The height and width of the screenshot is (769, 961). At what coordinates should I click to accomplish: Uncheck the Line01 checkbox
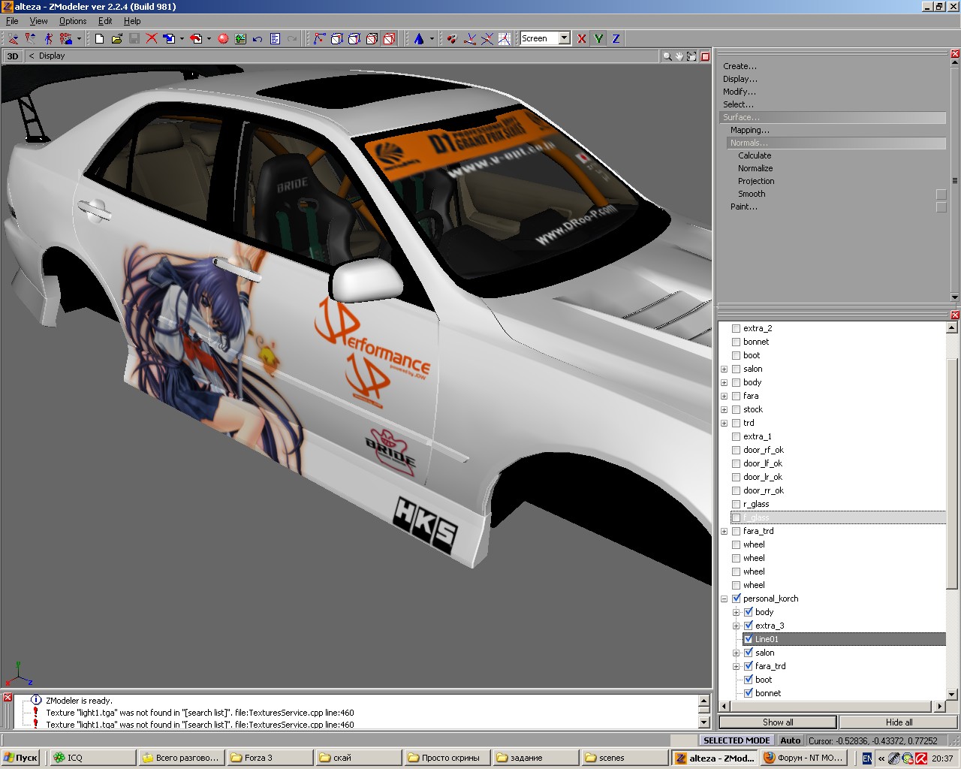pos(748,639)
